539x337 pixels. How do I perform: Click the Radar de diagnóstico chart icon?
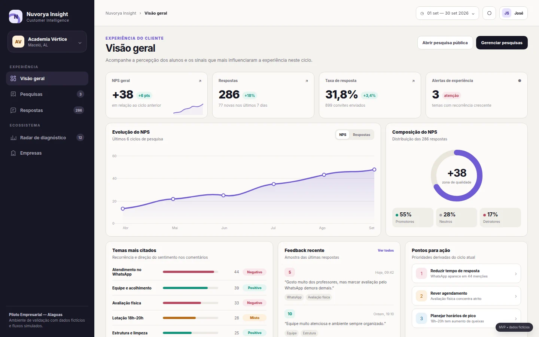pyautogui.click(x=13, y=138)
